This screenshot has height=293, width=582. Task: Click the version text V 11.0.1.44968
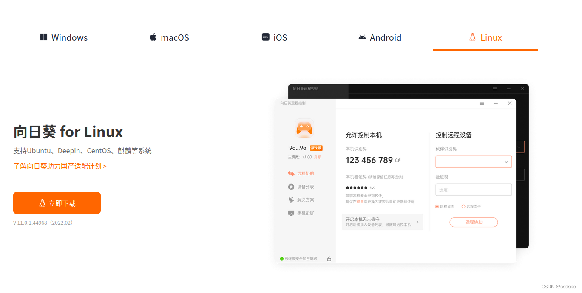pos(43,223)
